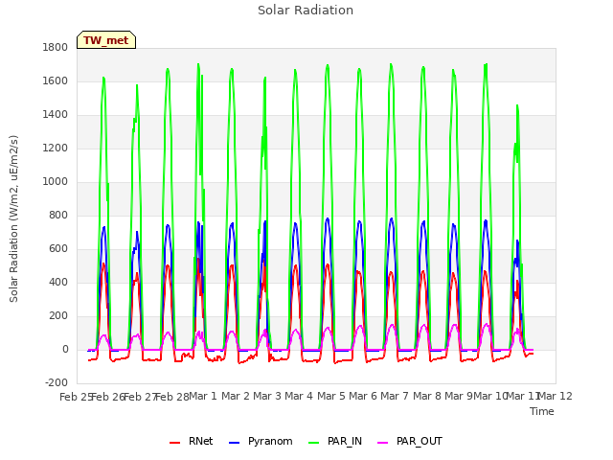Click the Mar 1 x-axis tick label
The image size is (613, 460).
tap(203, 396)
